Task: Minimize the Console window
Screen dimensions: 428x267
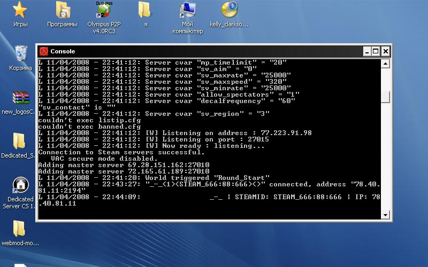Action: coord(367,51)
